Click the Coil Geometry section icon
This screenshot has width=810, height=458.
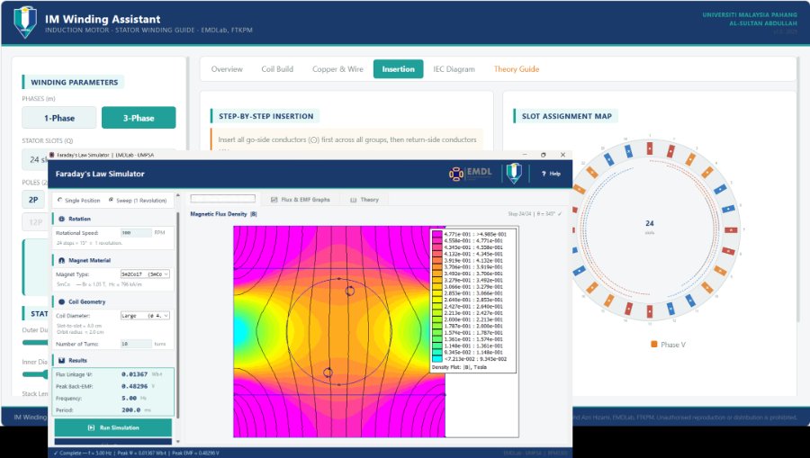(62, 301)
